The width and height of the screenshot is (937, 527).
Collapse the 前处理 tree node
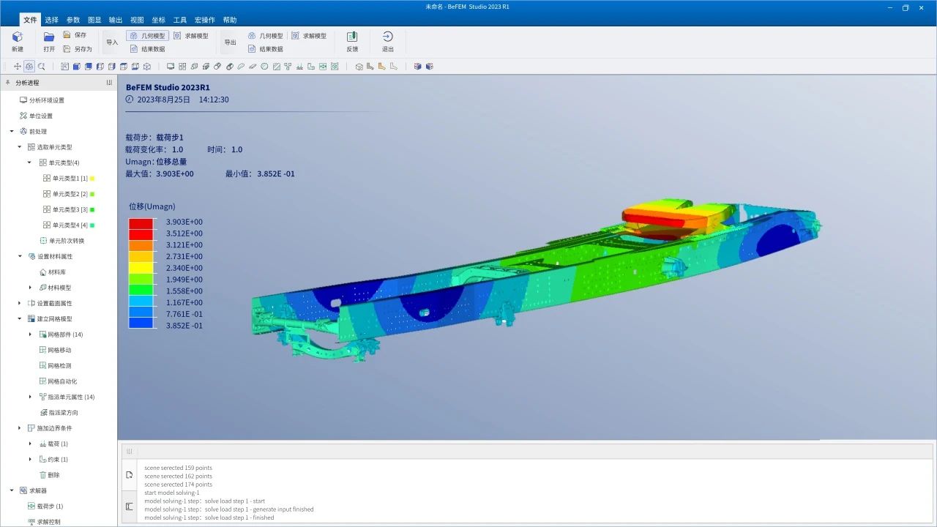(12, 132)
